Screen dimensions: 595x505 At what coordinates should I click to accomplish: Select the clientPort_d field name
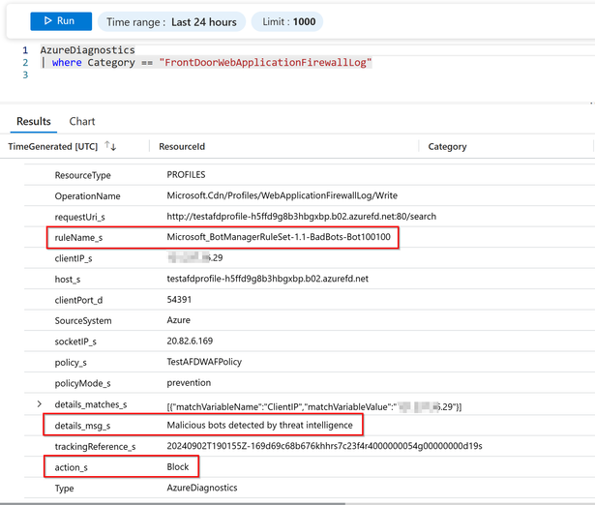pos(78,300)
